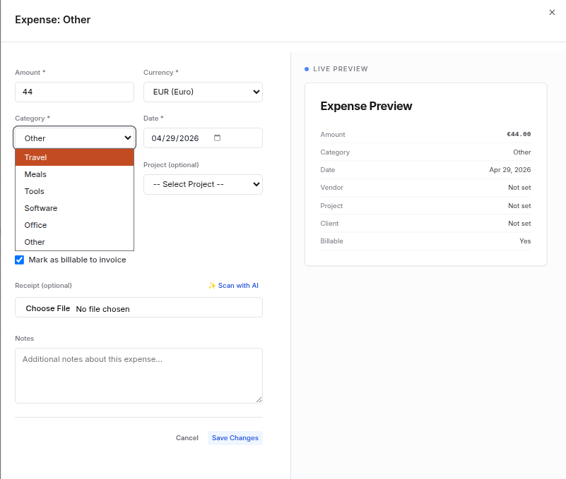Click the Choose File button for receipt
The height and width of the screenshot is (479, 566).
[x=47, y=308]
